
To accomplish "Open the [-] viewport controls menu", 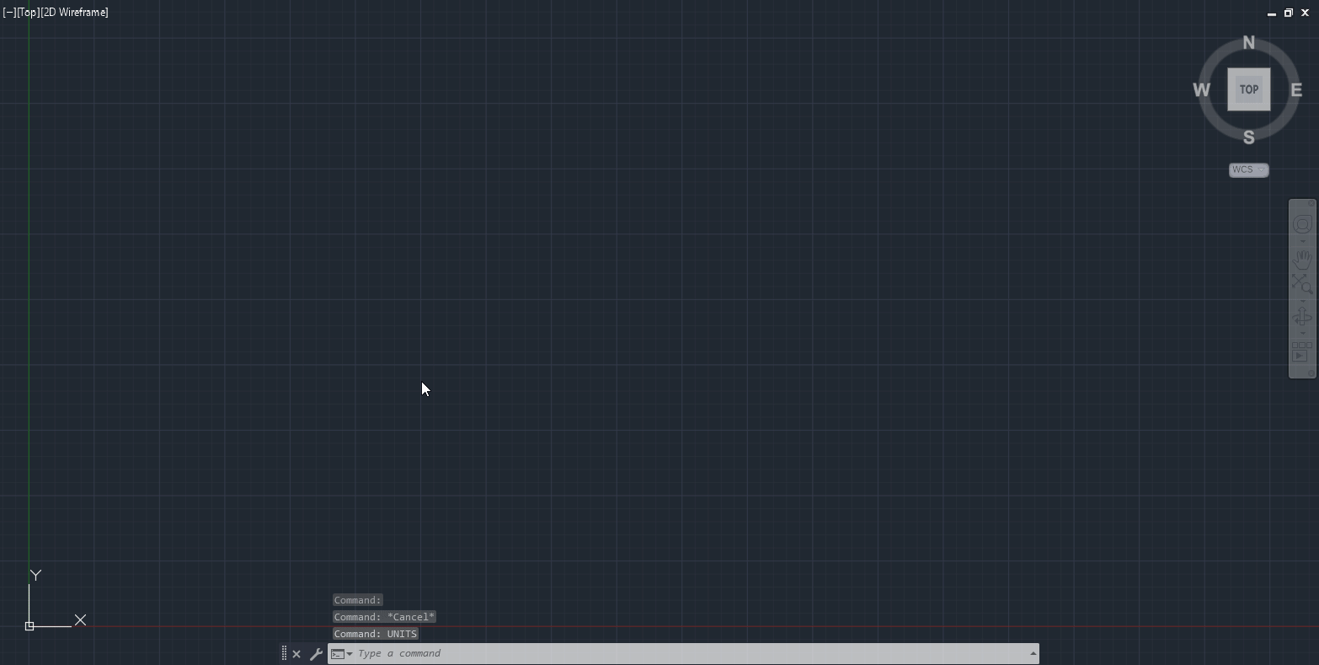I will coord(8,13).
